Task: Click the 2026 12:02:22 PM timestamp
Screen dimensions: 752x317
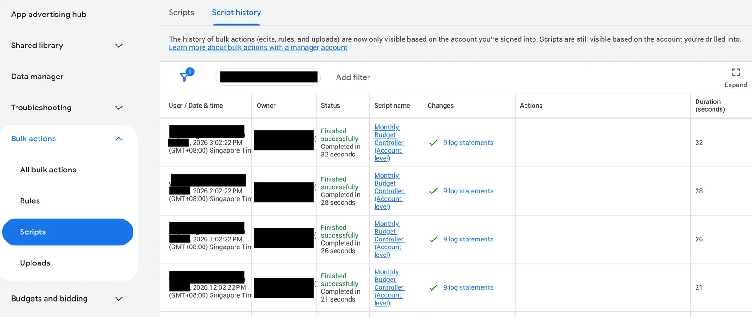Action: click(219, 288)
